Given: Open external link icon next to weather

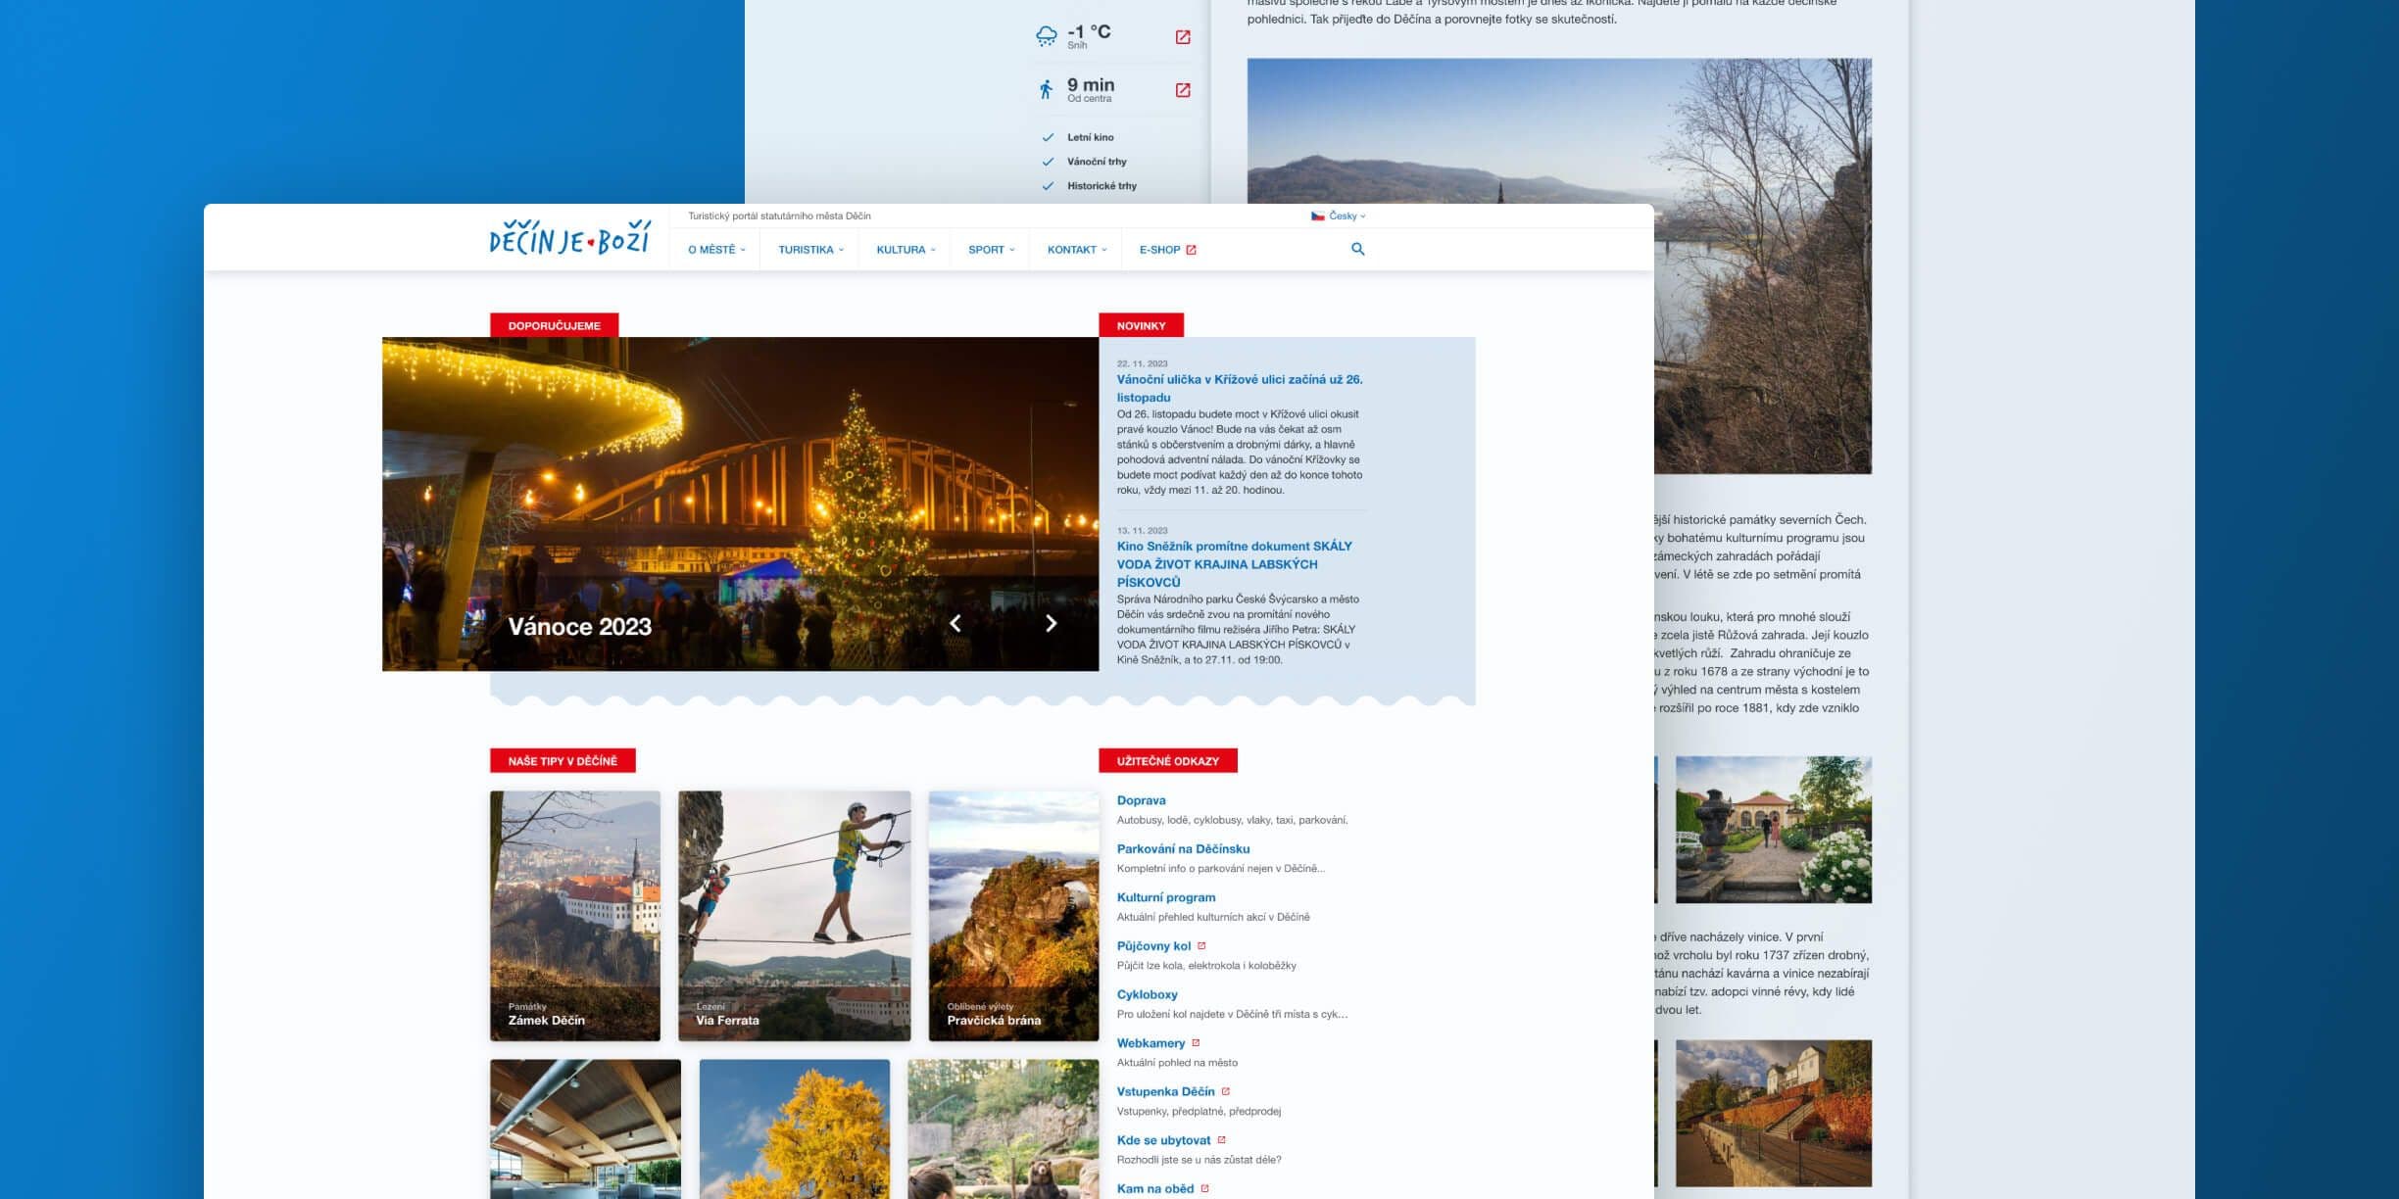Looking at the screenshot, I should (x=1183, y=37).
